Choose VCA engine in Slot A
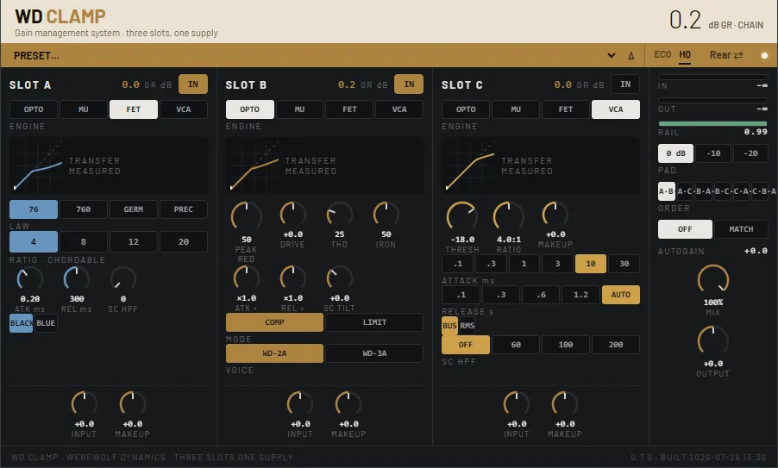The width and height of the screenshot is (778, 468). (184, 109)
